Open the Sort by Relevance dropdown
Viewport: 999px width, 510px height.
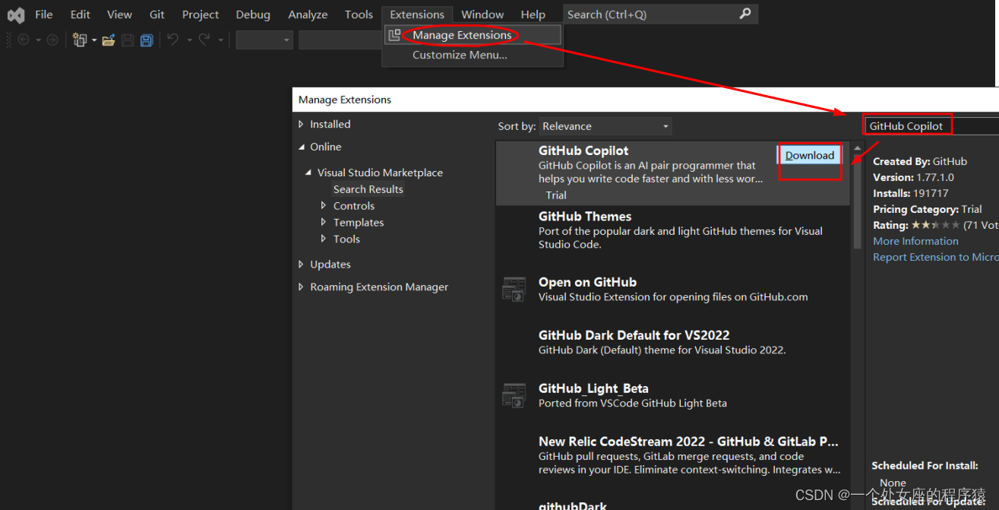(605, 126)
